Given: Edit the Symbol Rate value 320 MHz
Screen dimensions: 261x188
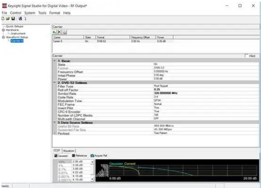Looking at the screenshot, I should 206,93.
